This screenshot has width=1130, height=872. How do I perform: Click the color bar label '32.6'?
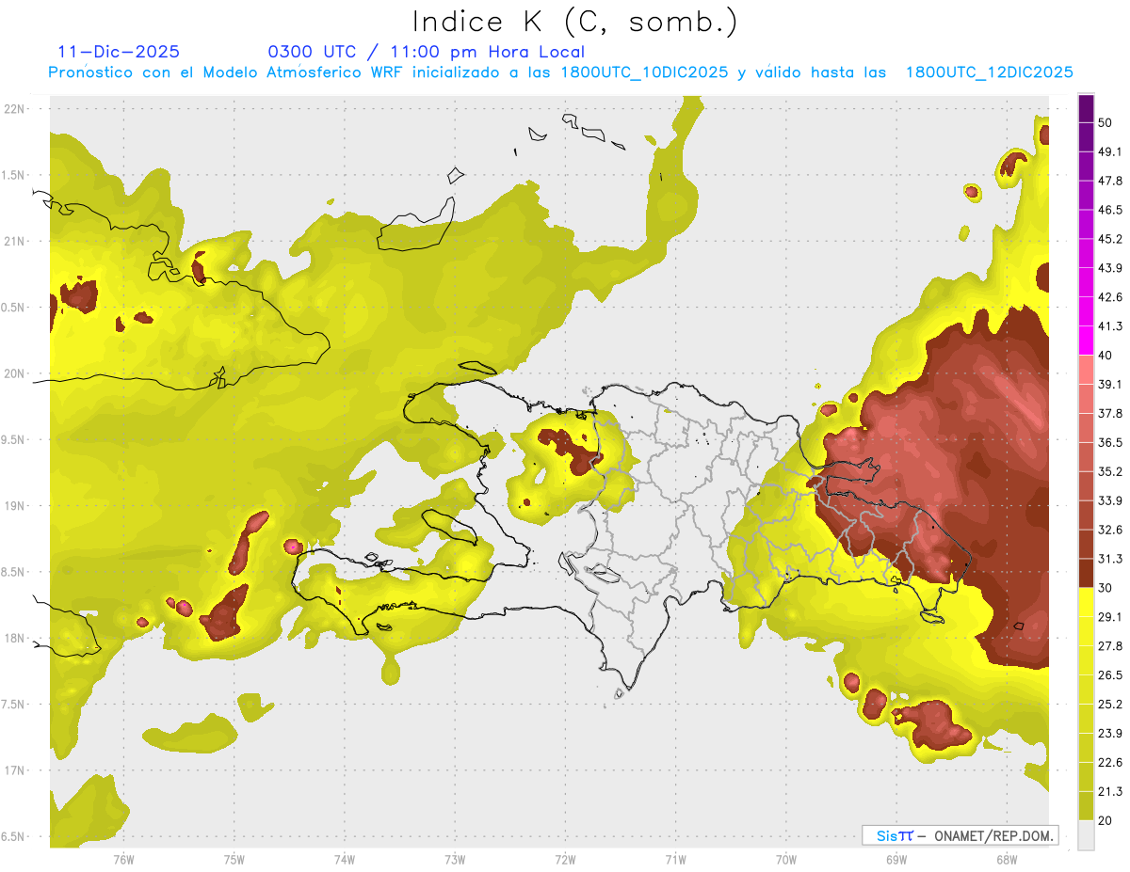[1110, 530]
